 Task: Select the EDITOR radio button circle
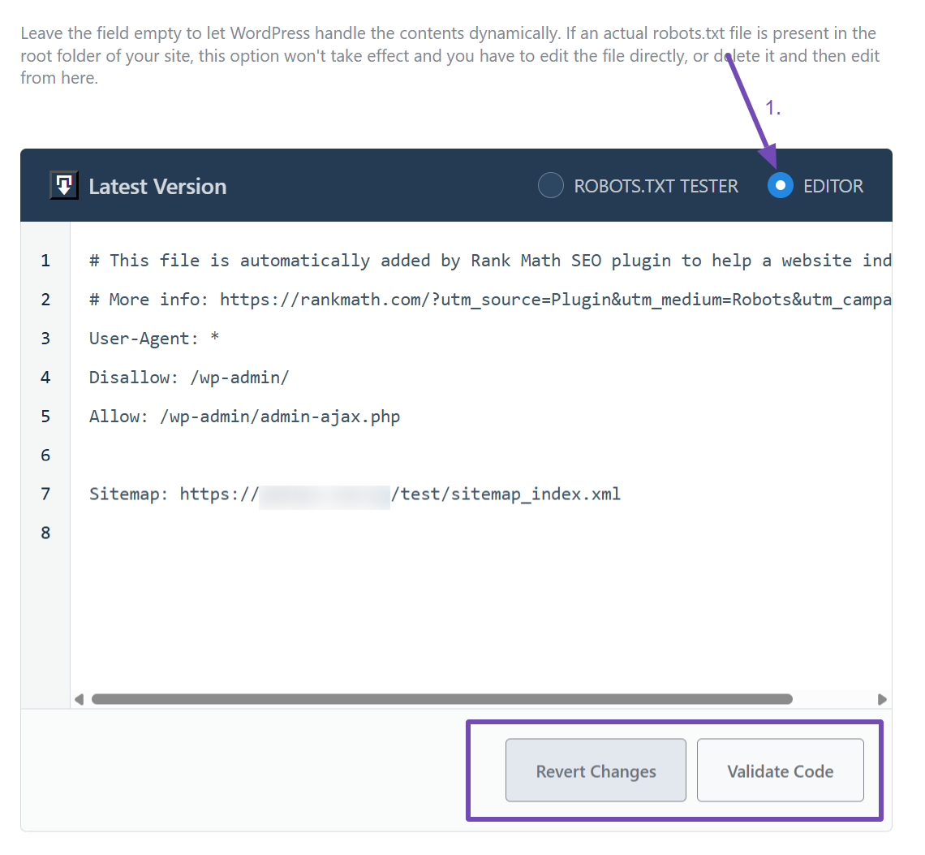click(x=779, y=185)
